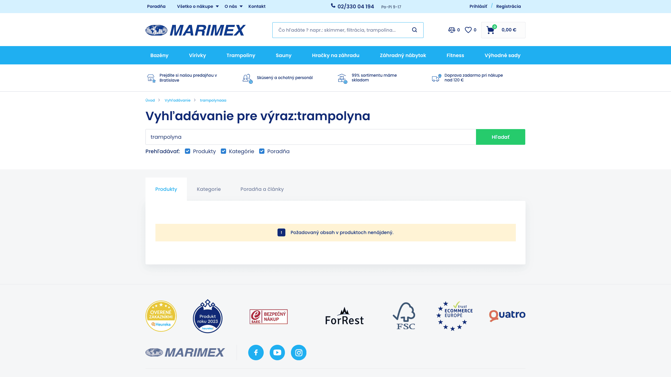This screenshot has width=671, height=377.
Task: Visit Marimex Facebook page icon
Action: [256, 353]
